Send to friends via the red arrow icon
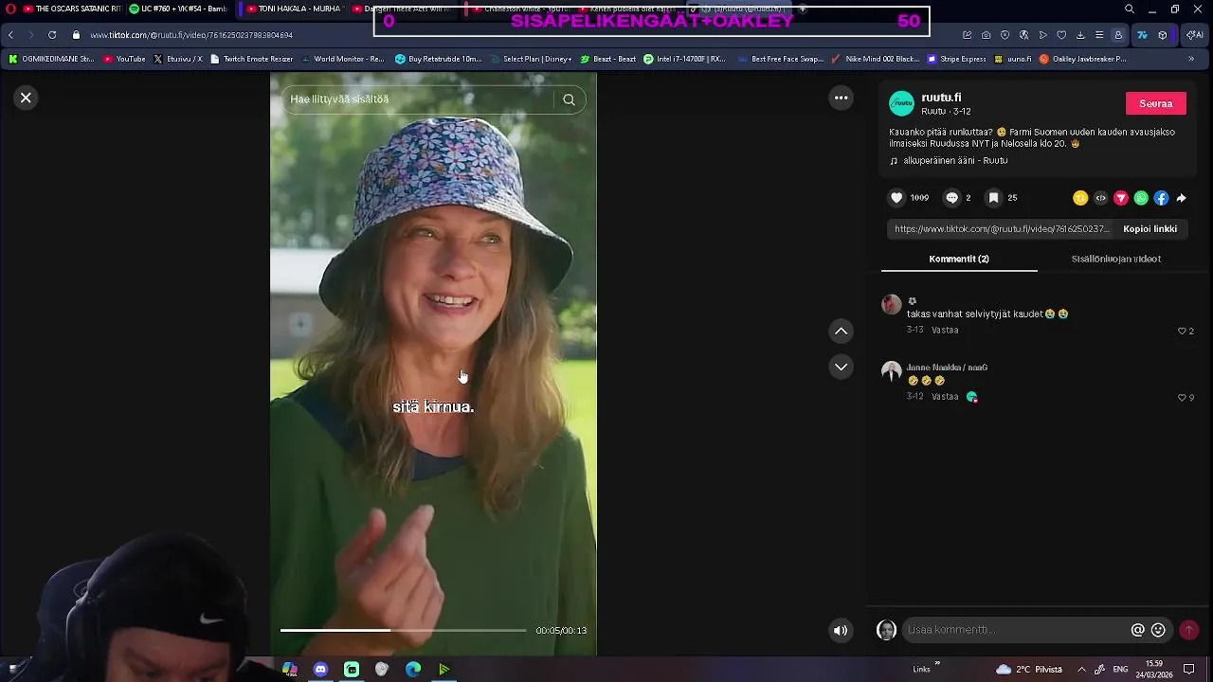The image size is (1213, 682). (1120, 198)
